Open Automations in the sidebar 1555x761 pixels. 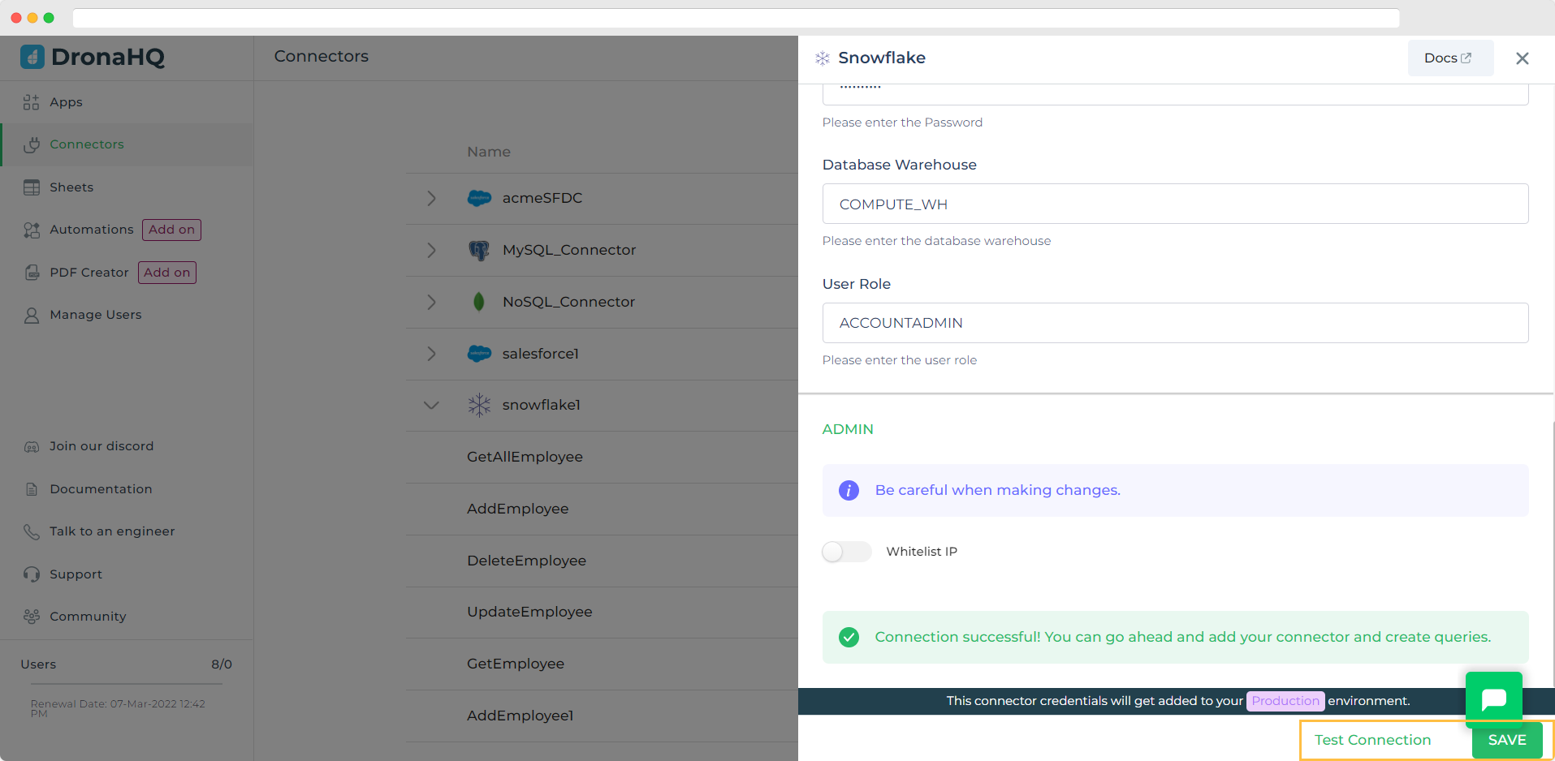[x=91, y=230]
